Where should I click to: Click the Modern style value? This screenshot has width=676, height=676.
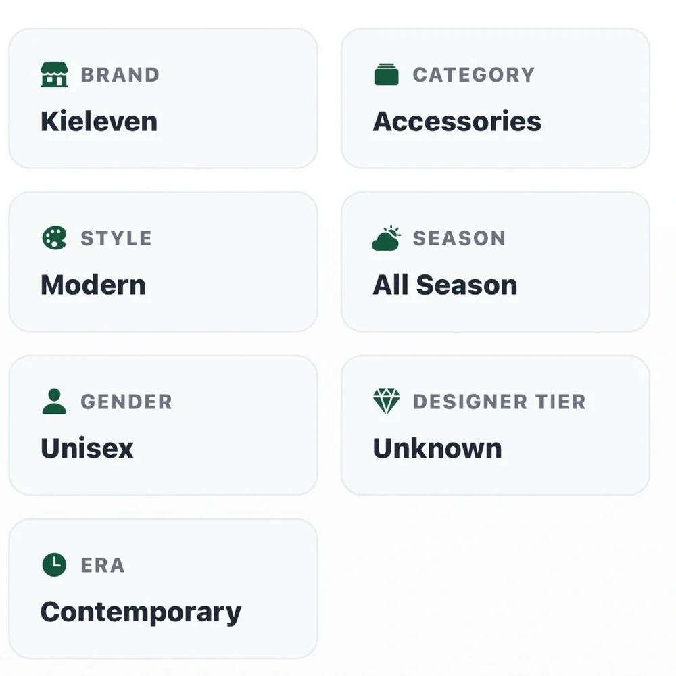pos(93,285)
